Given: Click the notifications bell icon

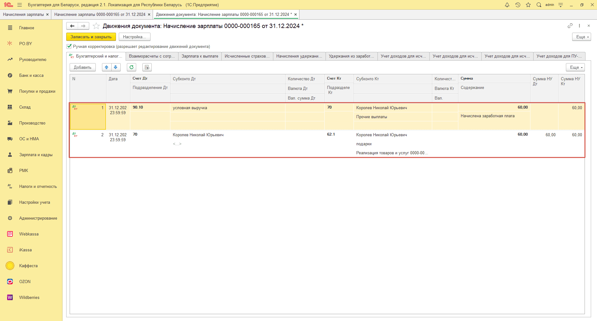Looking at the screenshot, I should (507, 5).
